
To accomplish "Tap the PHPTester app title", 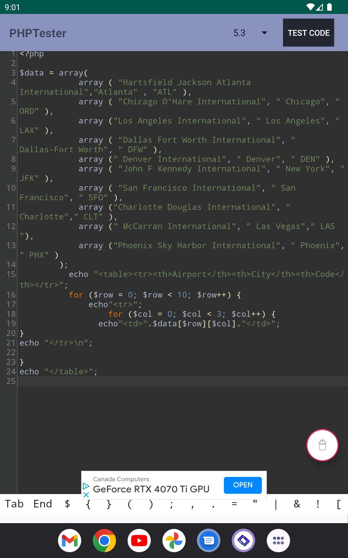I will point(38,33).
